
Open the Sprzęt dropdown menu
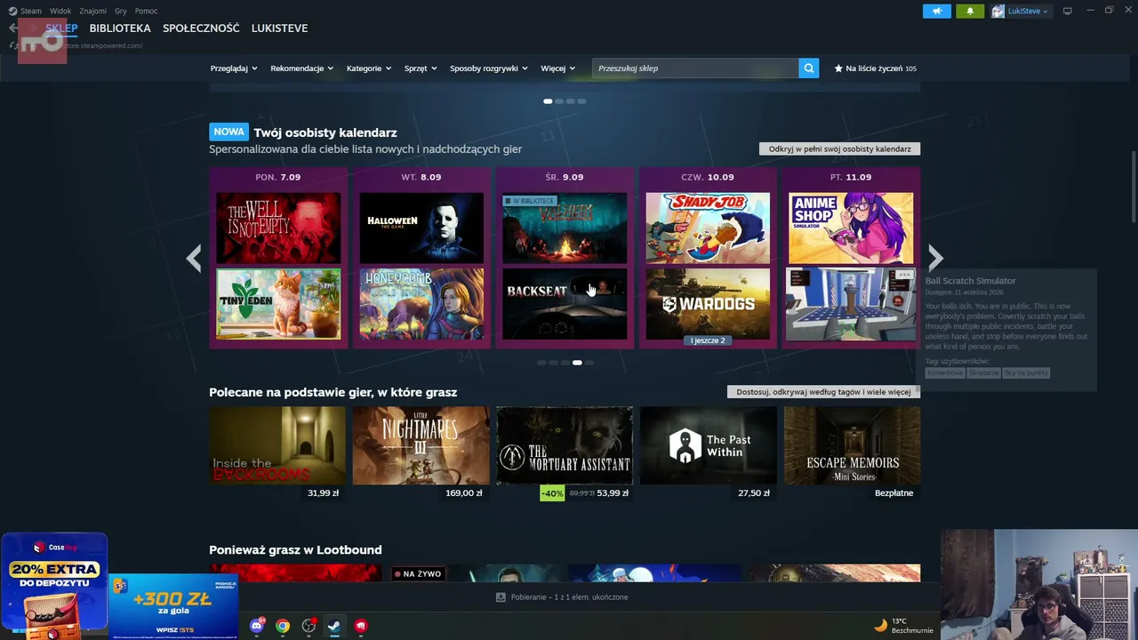click(421, 68)
